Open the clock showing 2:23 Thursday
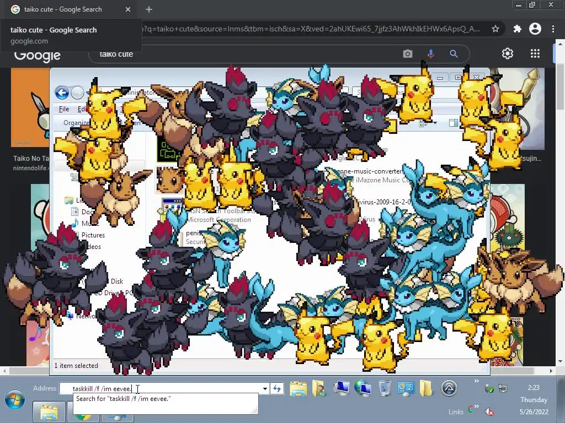Viewport: 565px width, 423px height. [534, 400]
